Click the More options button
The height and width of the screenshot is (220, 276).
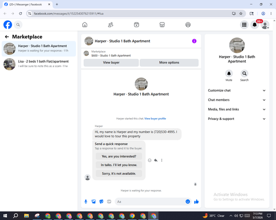(169, 63)
